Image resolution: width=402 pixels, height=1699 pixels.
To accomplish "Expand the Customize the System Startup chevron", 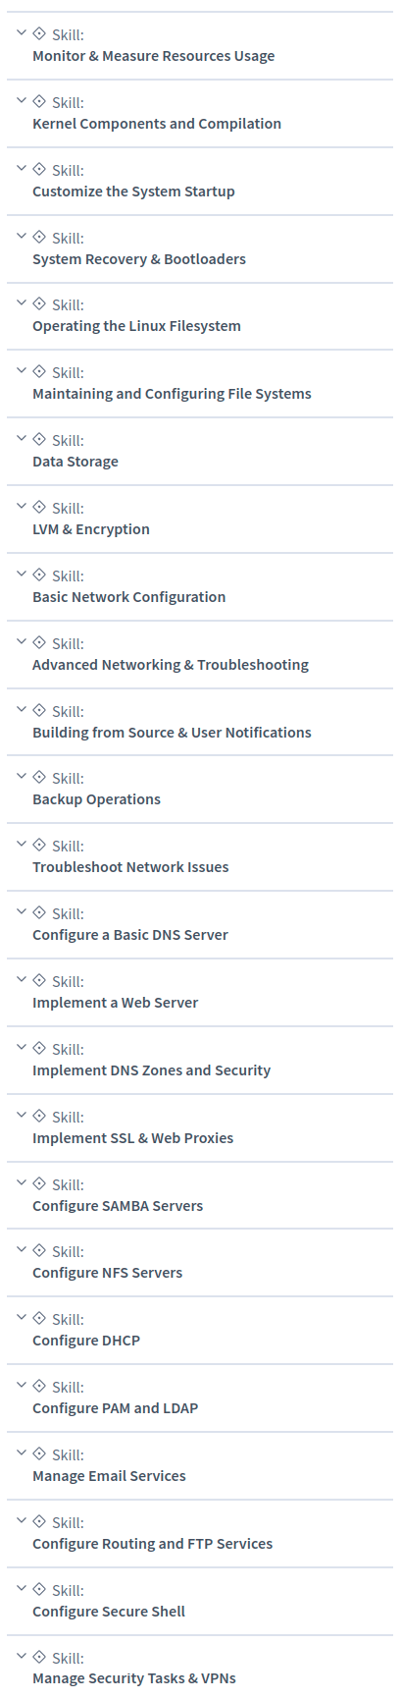I will pyautogui.click(x=22, y=168).
